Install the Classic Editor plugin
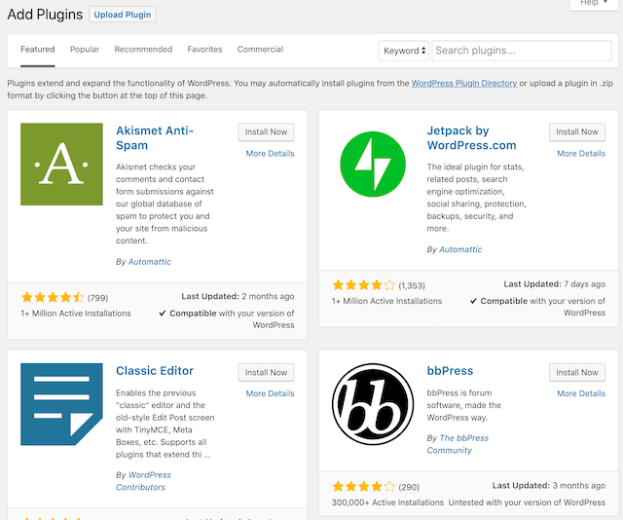Viewport: 623px width, 520px height. coord(266,373)
